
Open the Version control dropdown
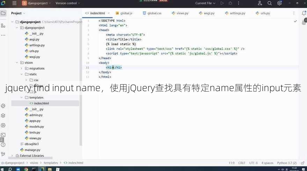(x=68, y=3)
